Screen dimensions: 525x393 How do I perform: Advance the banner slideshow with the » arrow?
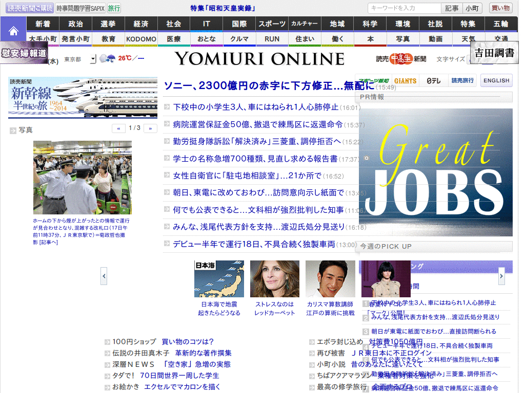pos(150,128)
